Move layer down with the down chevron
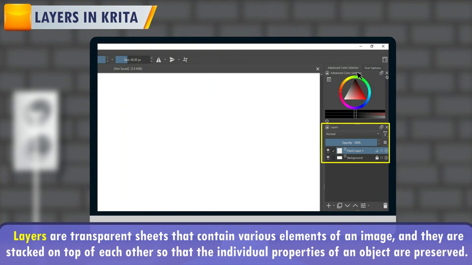Image resolution: width=472 pixels, height=265 pixels. (x=348, y=206)
